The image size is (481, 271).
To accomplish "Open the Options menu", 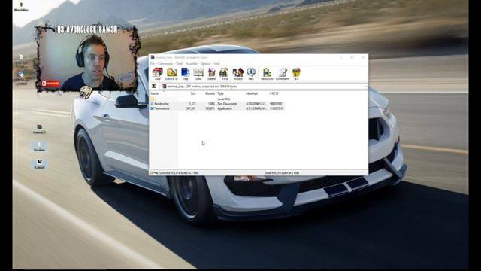I will [x=205, y=63].
